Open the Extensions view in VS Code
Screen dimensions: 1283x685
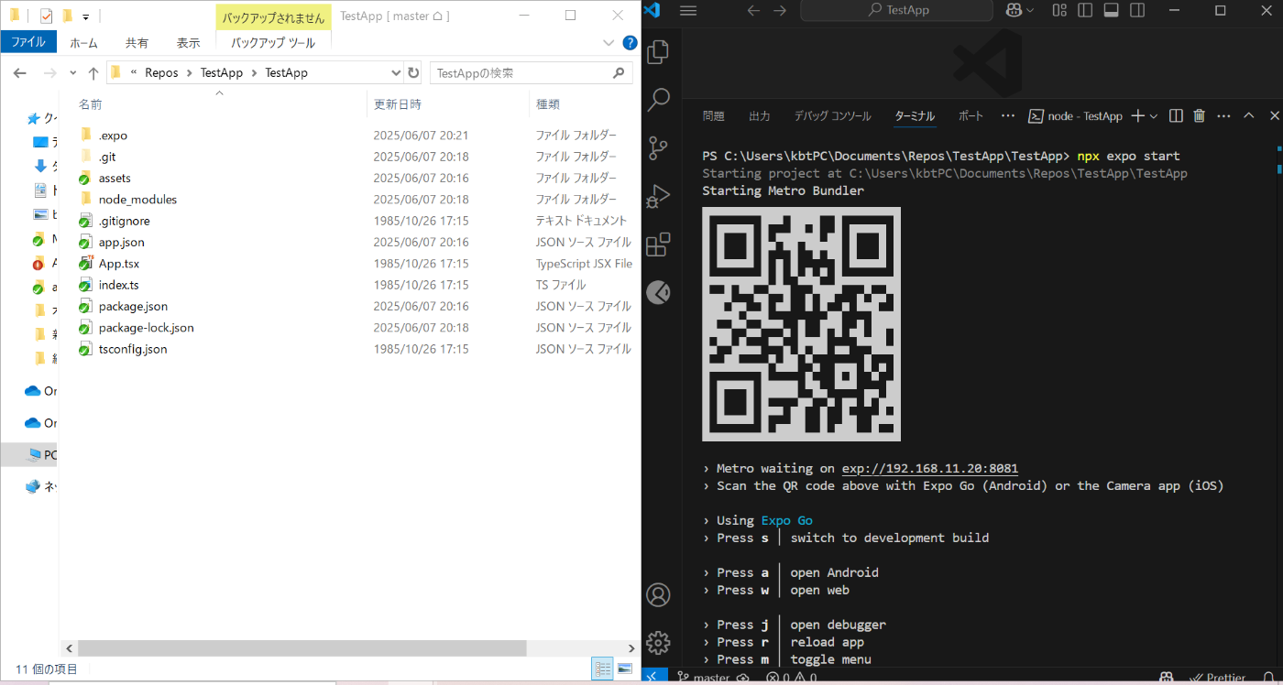click(658, 245)
